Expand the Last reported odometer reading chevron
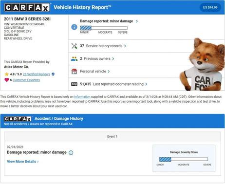Image resolution: width=225 pixels, height=184 pixels. tap(146, 84)
